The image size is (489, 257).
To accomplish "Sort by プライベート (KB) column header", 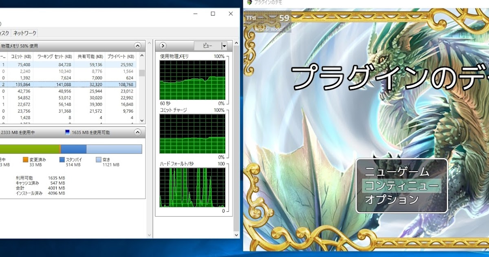I will tap(121, 57).
